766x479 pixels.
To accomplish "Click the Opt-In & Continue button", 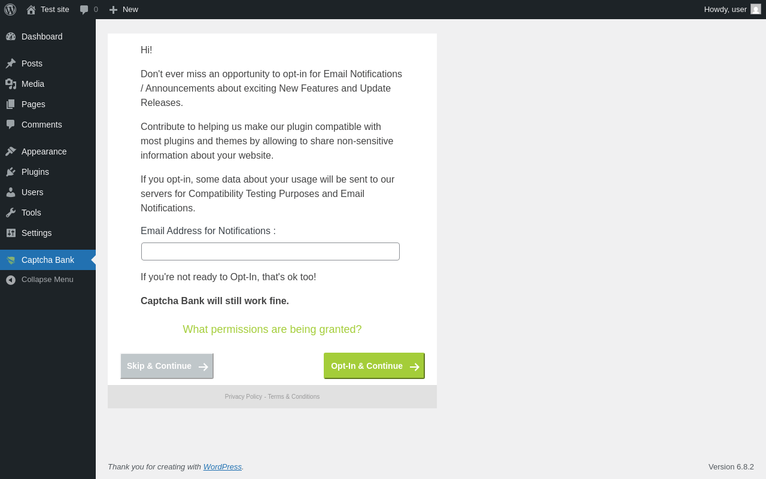I will (x=374, y=366).
